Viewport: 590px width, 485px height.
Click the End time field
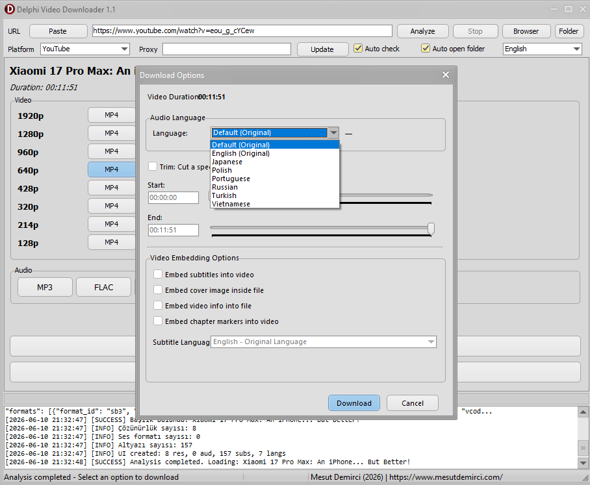click(x=173, y=230)
